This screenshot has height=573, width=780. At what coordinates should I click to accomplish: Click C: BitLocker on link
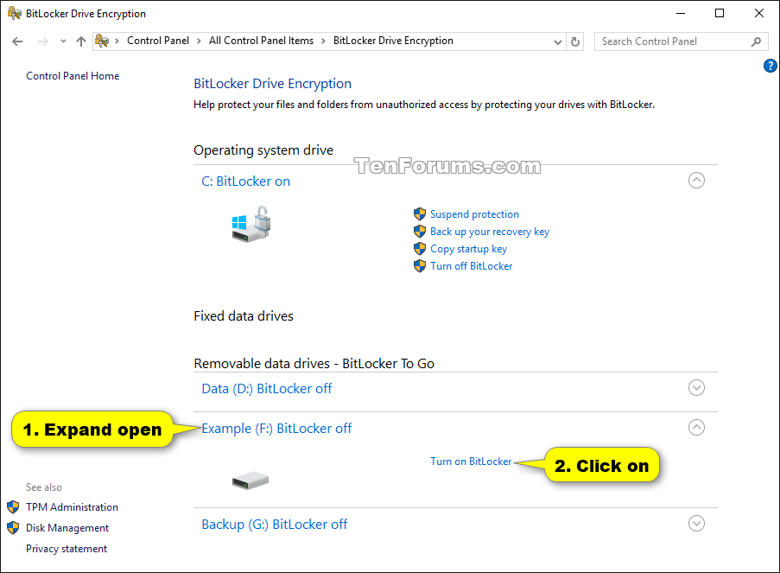(245, 181)
